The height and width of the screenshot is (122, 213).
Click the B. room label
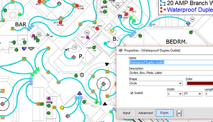(x=115, y=39)
